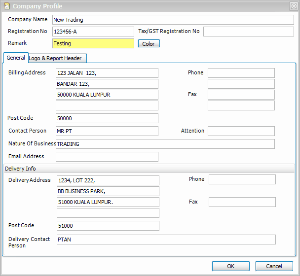Focus the Company Name field
The height and width of the screenshot is (276, 300).
(x=173, y=20)
